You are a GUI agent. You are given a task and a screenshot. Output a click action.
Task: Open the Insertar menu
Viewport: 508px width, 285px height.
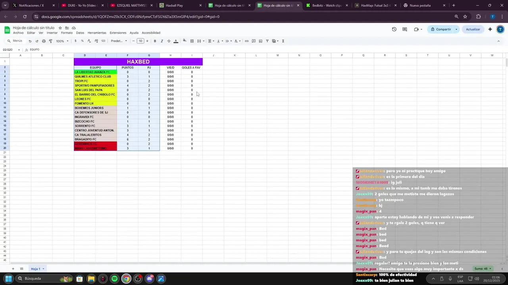coord(52,33)
